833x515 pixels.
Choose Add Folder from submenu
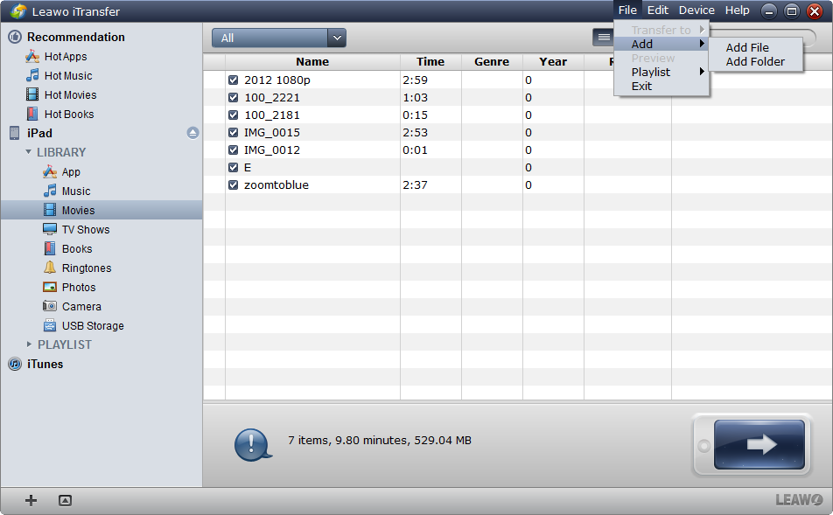[755, 61]
